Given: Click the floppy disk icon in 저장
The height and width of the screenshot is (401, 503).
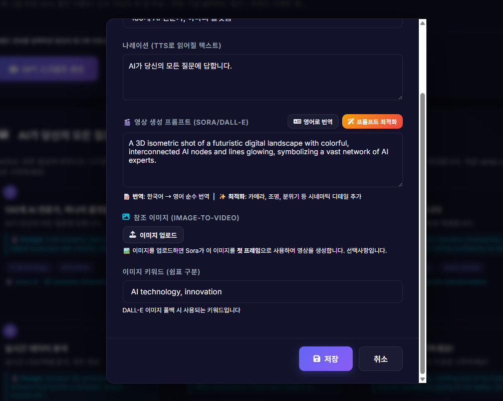Looking at the screenshot, I should pos(317,358).
